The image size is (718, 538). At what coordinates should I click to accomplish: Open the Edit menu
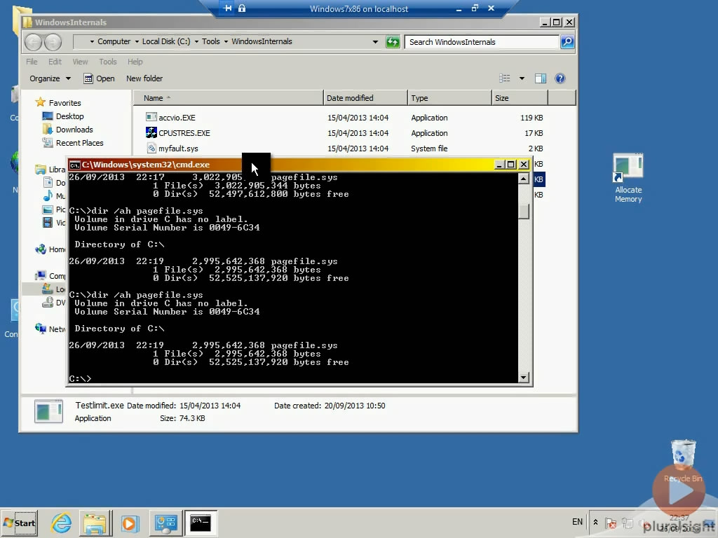point(55,62)
